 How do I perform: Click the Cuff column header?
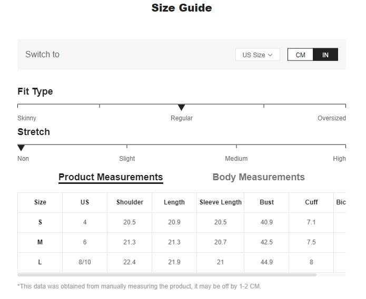click(311, 202)
